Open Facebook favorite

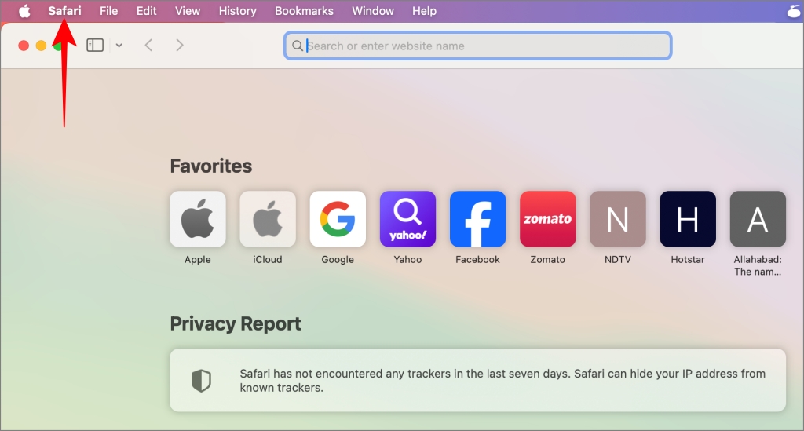coord(478,219)
